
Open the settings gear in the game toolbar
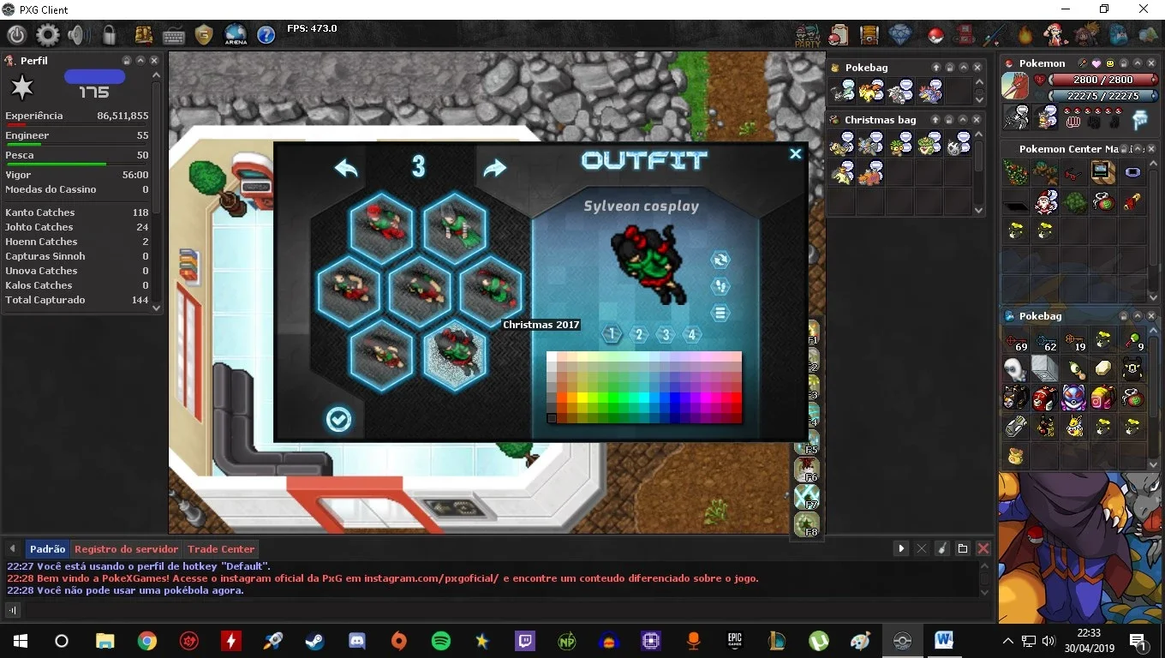(48, 35)
